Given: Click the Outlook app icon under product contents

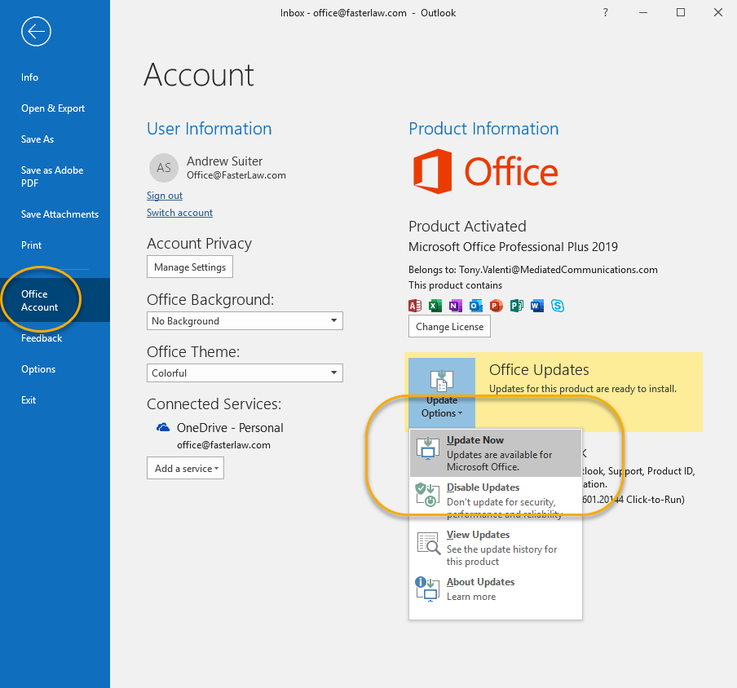Looking at the screenshot, I should tap(475, 306).
